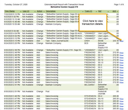Sort by the Description column header
This screenshot has height=110, width=128.
[x=51, y=11]
